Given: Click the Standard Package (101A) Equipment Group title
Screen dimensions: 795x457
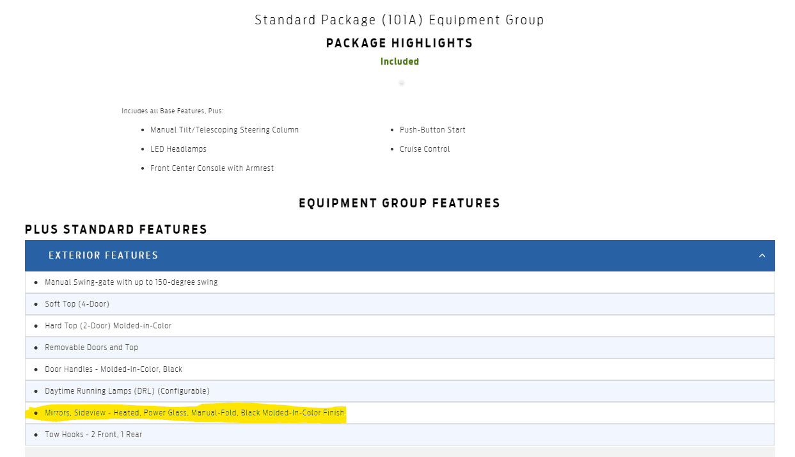Looking at the screenshot, I should [400, 20].
